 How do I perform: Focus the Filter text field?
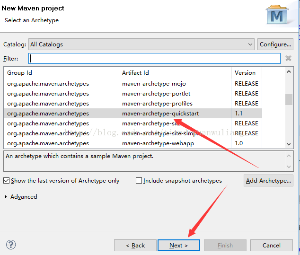point(154,58)
